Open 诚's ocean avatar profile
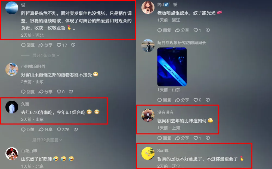Screen dimensions: 272x169 tap(12, 8)
